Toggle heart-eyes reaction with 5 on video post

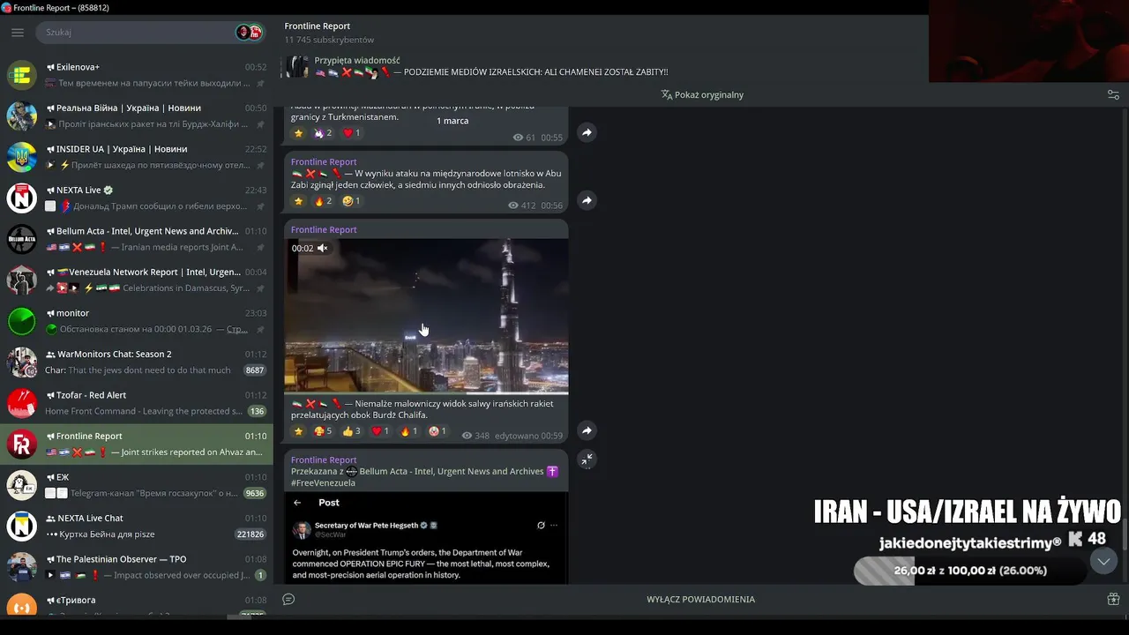coord(323,431)
